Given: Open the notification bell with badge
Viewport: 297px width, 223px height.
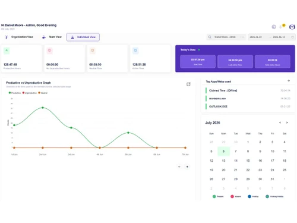Looking at the screenshot, I should point(282,26).
